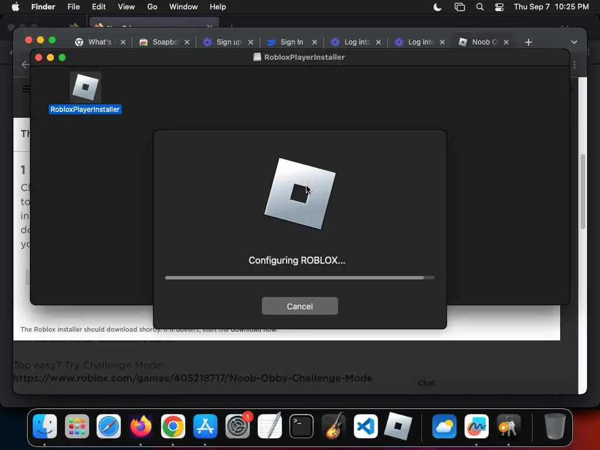Open the Edit menu
This screenshot has height=450, width=600.
(x=98, y=7)
